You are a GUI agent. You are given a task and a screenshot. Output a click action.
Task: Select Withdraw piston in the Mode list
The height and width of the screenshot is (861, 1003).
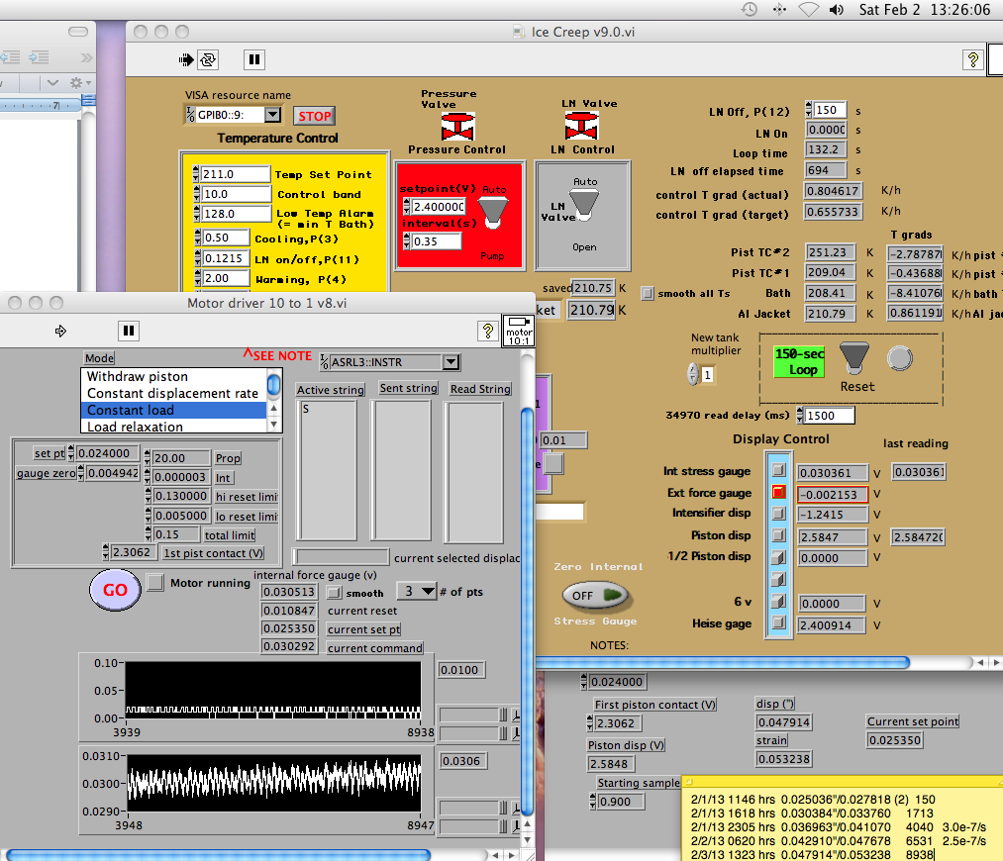pos(137,376)
